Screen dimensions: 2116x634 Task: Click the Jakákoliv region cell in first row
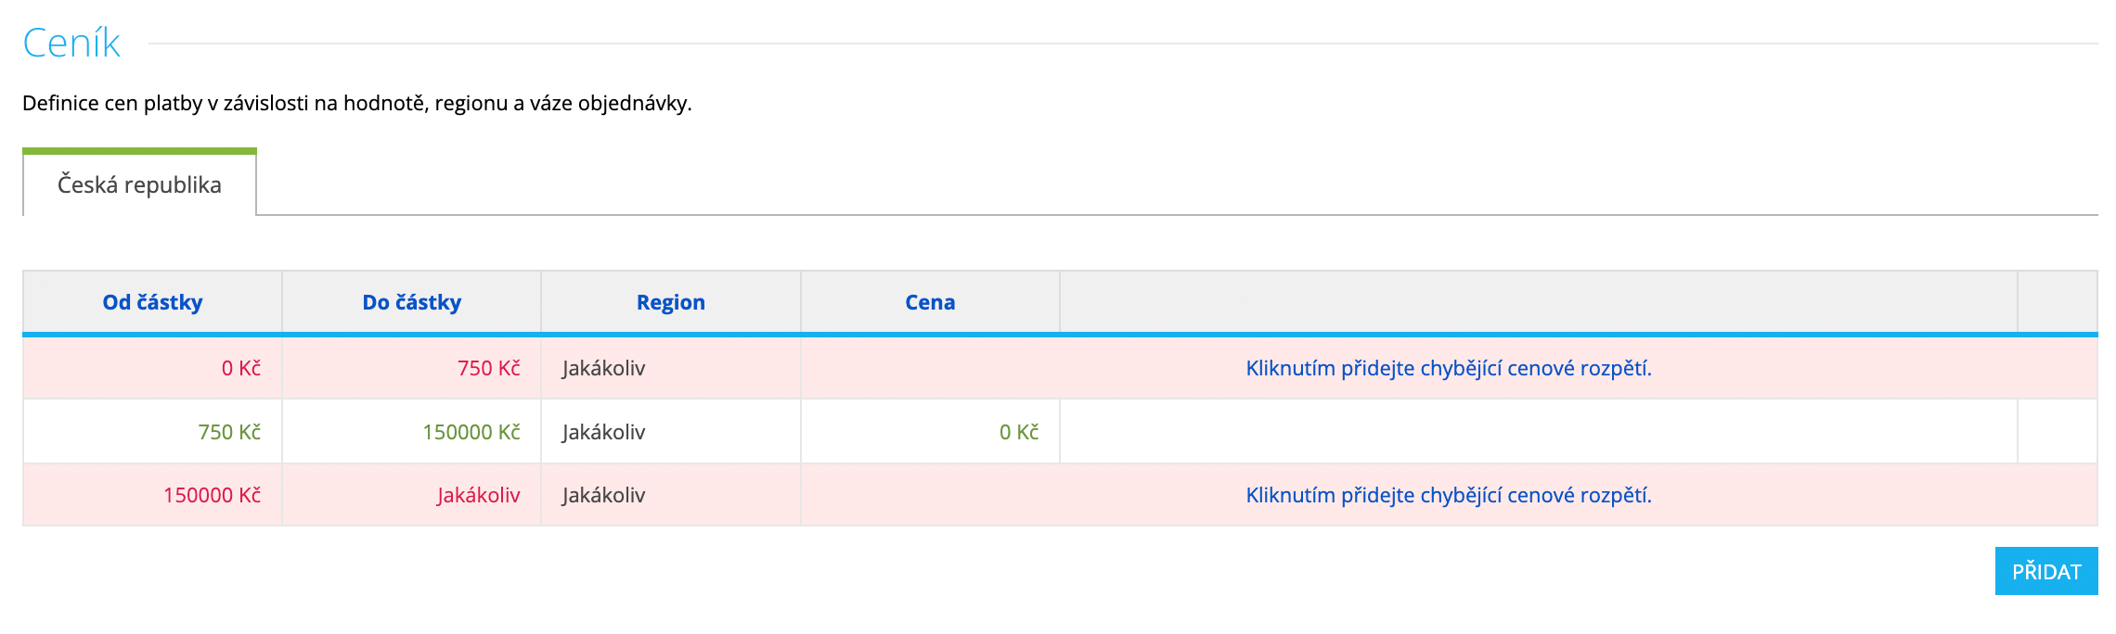(603, 368)
